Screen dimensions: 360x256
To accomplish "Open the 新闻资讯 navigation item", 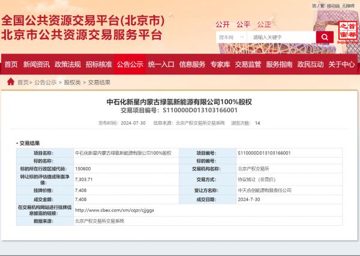I will [x=36, y=64].
